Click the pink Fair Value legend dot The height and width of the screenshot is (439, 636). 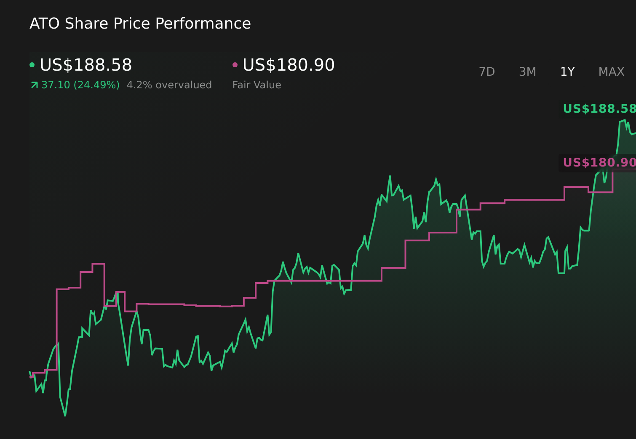[235, 64]
